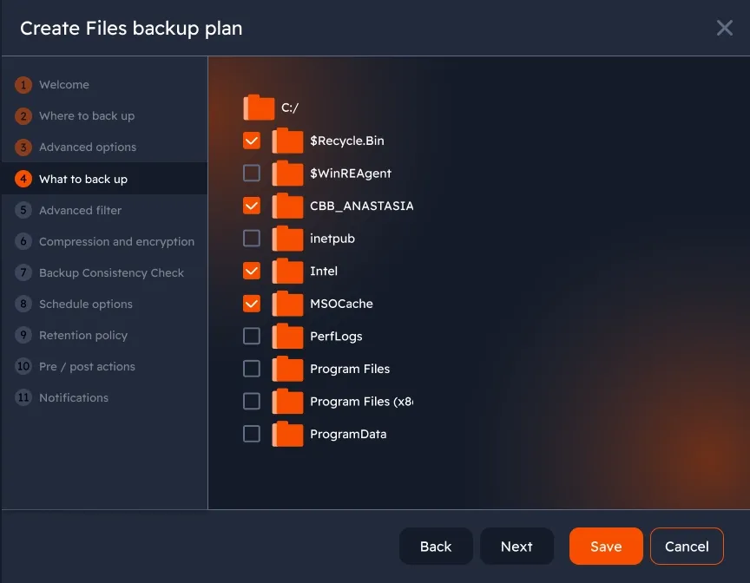Uncheck the MSOCache folder checkbox

(x=252, y=304)
